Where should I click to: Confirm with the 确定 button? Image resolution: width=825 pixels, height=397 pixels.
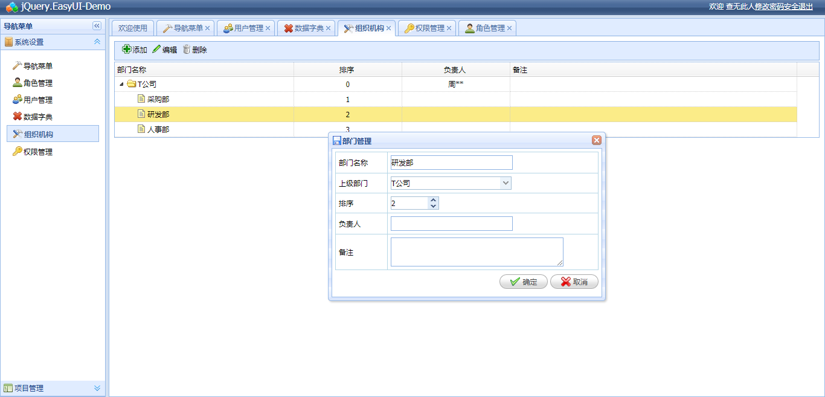524,282
